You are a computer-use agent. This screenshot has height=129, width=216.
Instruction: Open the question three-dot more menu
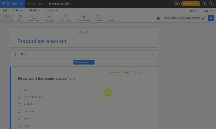(x=147, y=72)
